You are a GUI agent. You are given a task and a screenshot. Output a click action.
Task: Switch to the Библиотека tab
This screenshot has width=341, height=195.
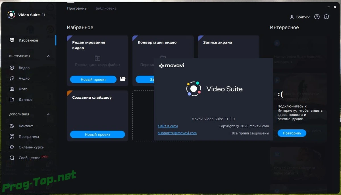pyautogui.click(x=106, y=8)
